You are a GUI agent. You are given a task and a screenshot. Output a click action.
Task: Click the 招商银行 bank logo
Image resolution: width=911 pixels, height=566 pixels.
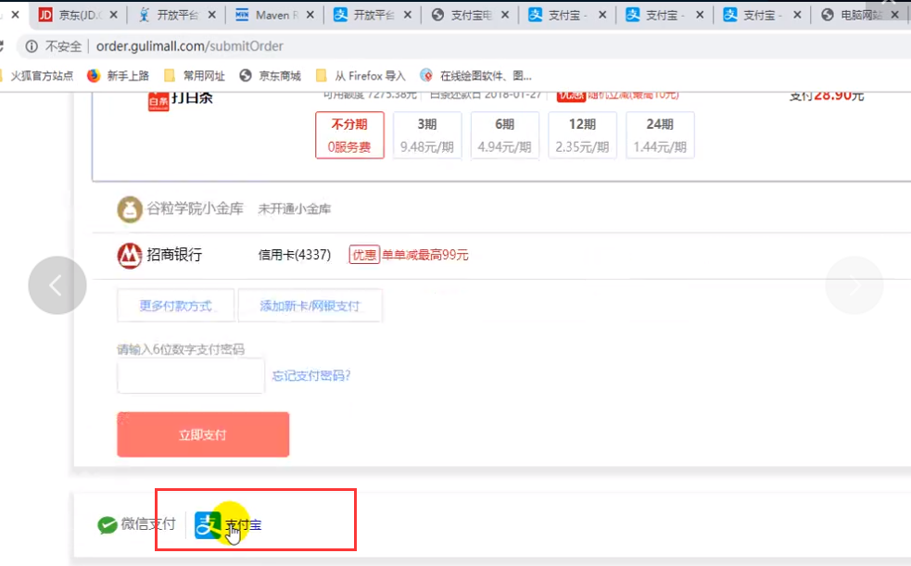(x=129, y=256)
